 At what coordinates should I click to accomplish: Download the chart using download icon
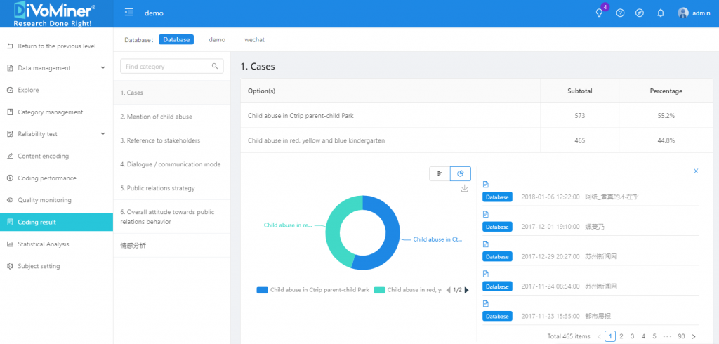point(464,188)
